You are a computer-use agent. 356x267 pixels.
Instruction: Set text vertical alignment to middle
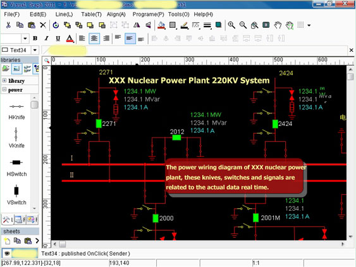tap(130, 39)
